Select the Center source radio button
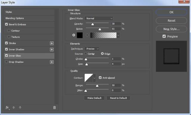191x115 pixels. click(86, 54)
